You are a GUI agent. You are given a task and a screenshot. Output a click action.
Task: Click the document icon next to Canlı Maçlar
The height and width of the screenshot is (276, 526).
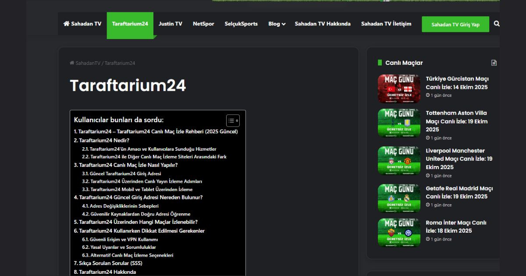pos(494,63)
